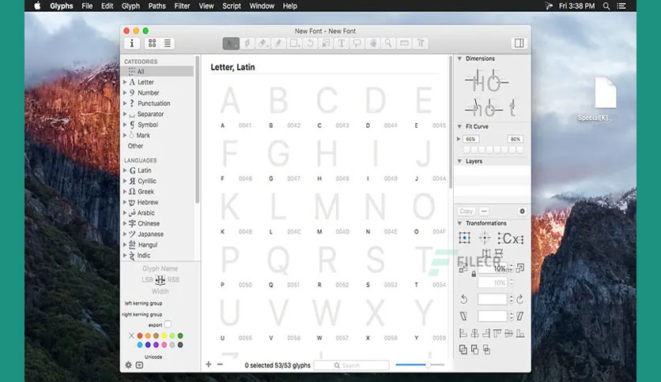
Task: Select the Erase tool
Action: coord(263,43)
